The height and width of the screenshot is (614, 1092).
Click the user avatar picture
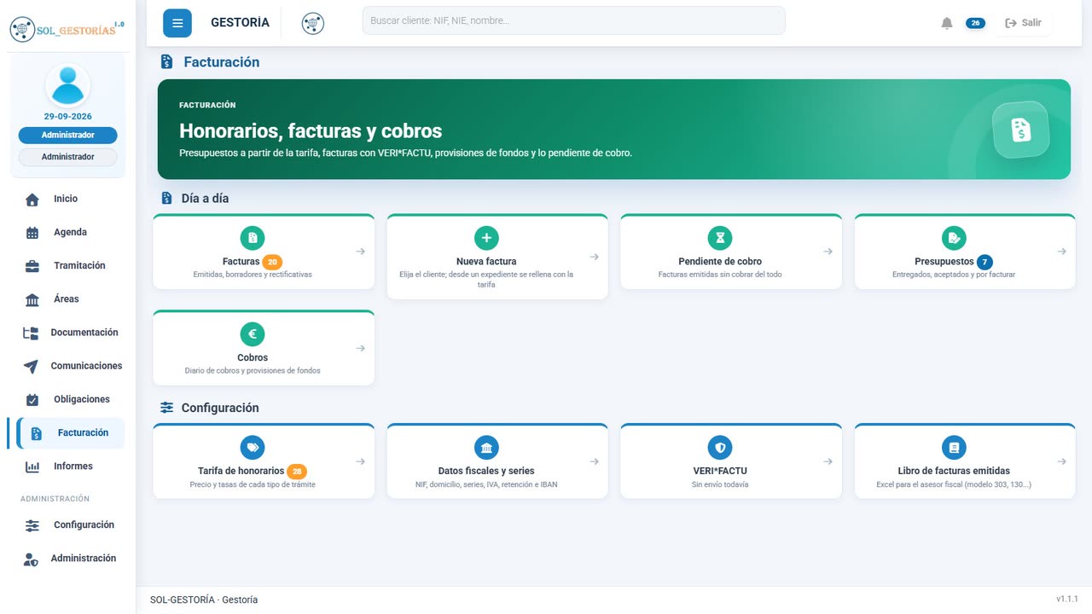click(67, 85)
